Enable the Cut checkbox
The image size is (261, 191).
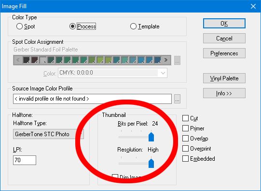(x=185, y=118)
